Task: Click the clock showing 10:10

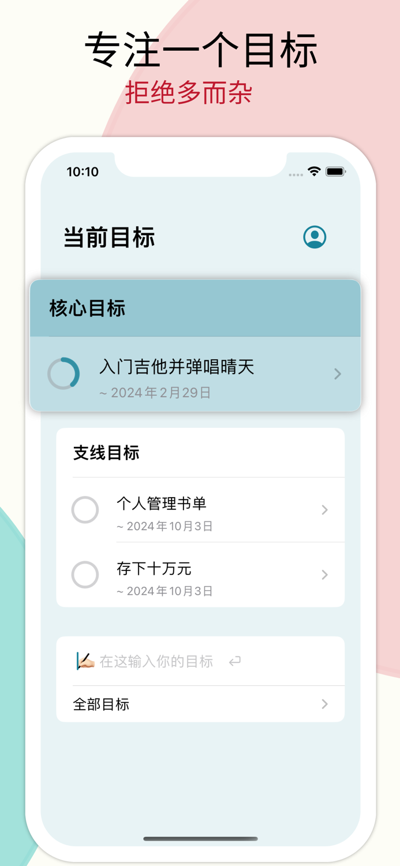Action: (83, 171)
